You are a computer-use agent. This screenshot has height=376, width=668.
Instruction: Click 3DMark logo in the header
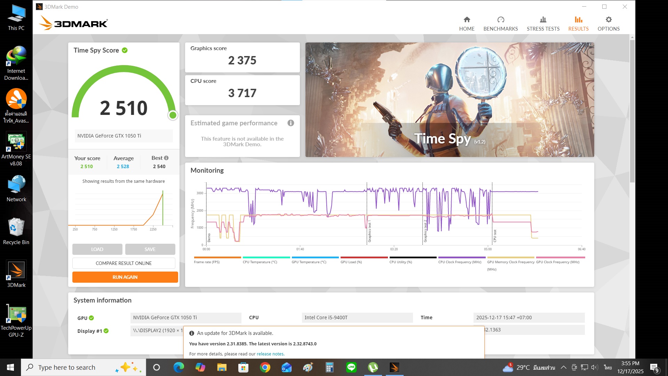(x=73, y=23)
